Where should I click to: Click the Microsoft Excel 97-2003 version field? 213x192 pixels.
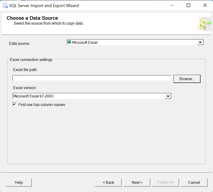tap(92, 96)
